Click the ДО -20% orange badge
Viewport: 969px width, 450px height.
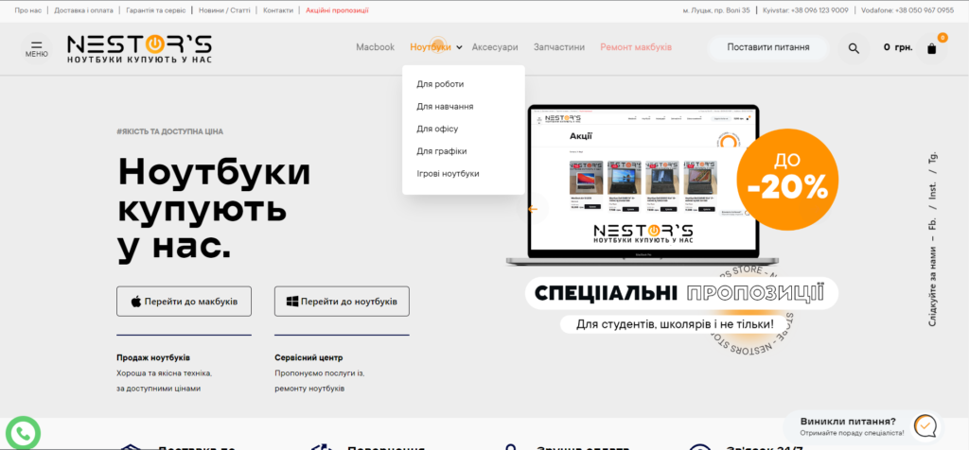(x=787, y=179)
